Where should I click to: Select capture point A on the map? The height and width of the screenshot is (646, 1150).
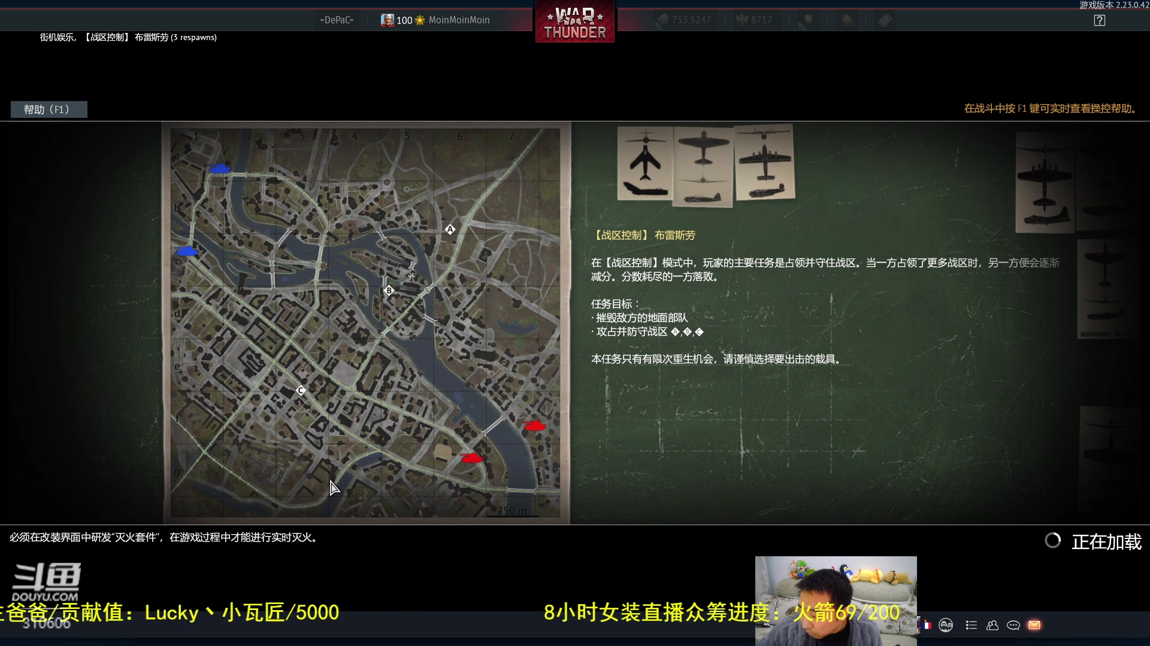tap(450, 229)
